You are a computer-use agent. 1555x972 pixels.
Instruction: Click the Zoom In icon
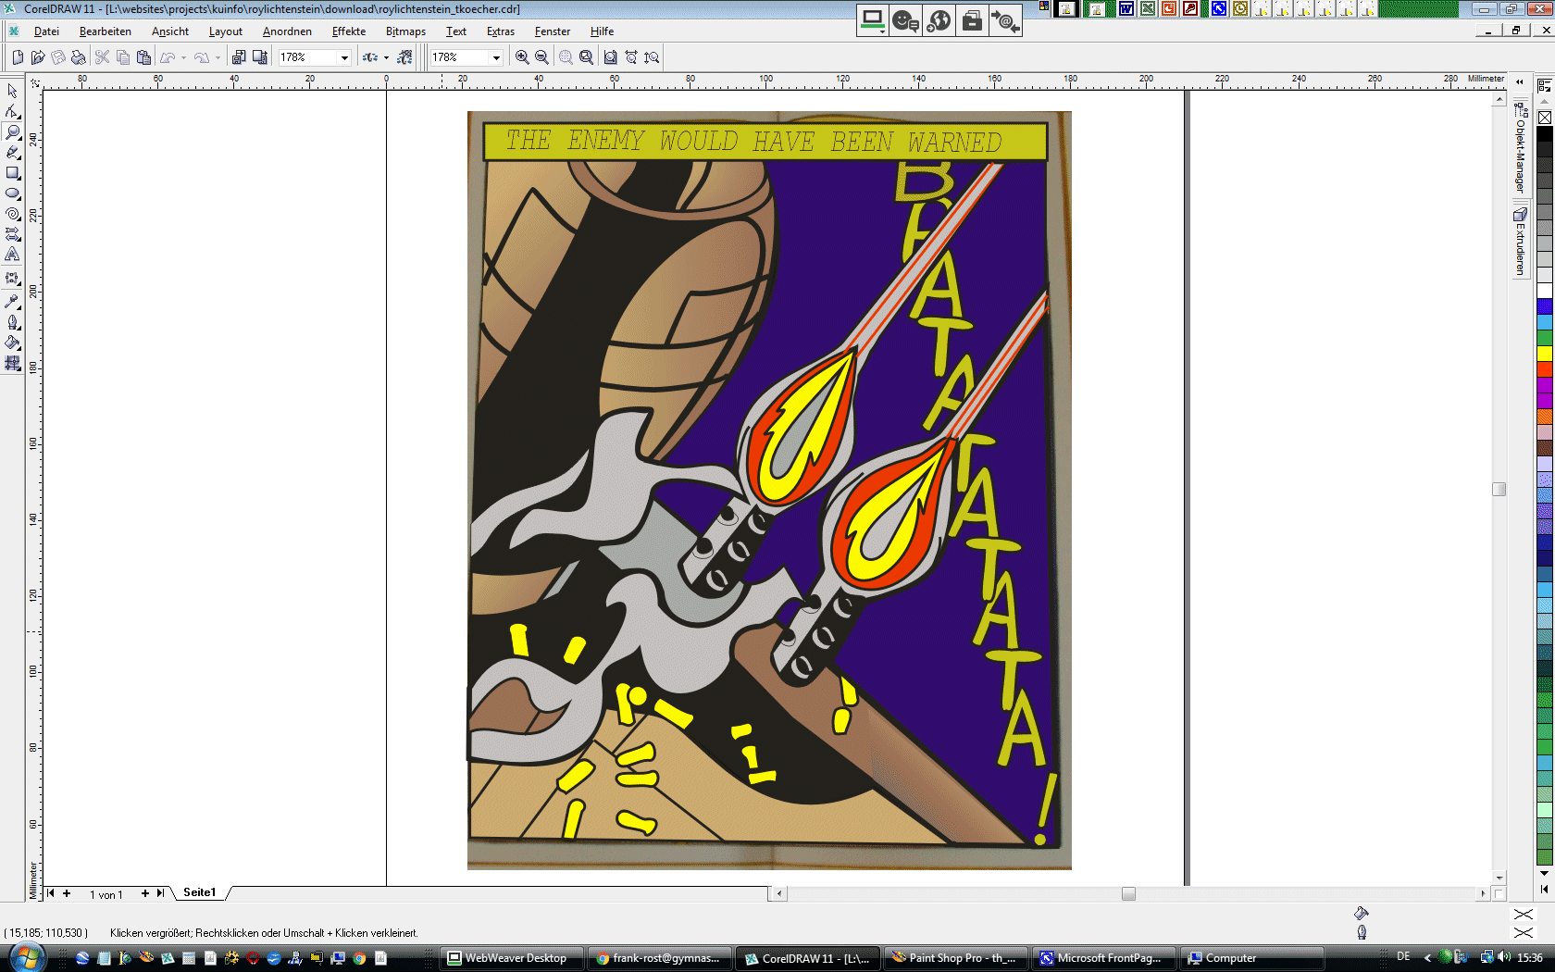[522, 57]
